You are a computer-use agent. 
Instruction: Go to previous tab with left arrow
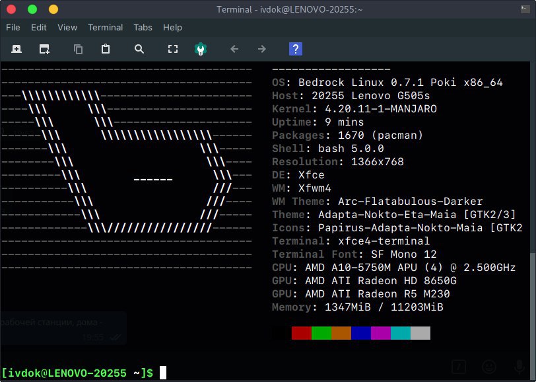(x=234, y=49)
